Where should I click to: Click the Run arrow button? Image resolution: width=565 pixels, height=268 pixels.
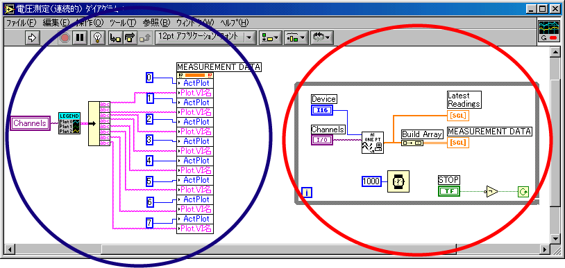pyautogui.click(x=32, y=37)
